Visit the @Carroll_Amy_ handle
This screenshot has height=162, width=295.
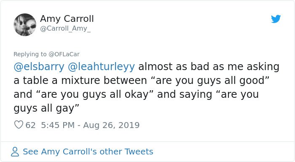[65, 29]
